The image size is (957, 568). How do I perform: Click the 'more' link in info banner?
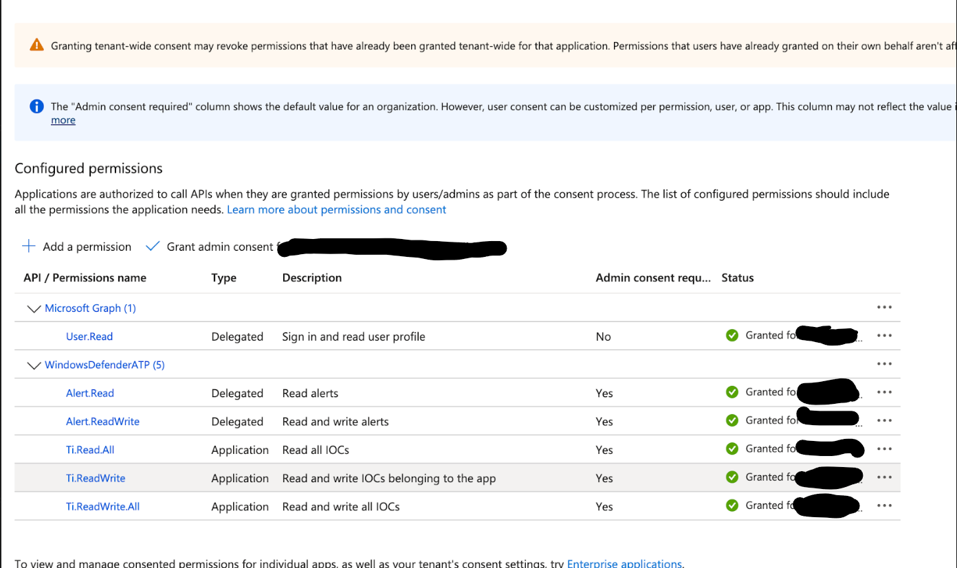(x=63, y=120)
